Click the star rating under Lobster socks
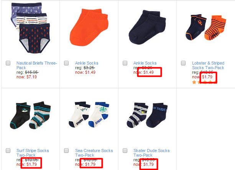Image resolution: width=235 pixels, height=170 pixels. pyautogui.click(x=205, y=82)
